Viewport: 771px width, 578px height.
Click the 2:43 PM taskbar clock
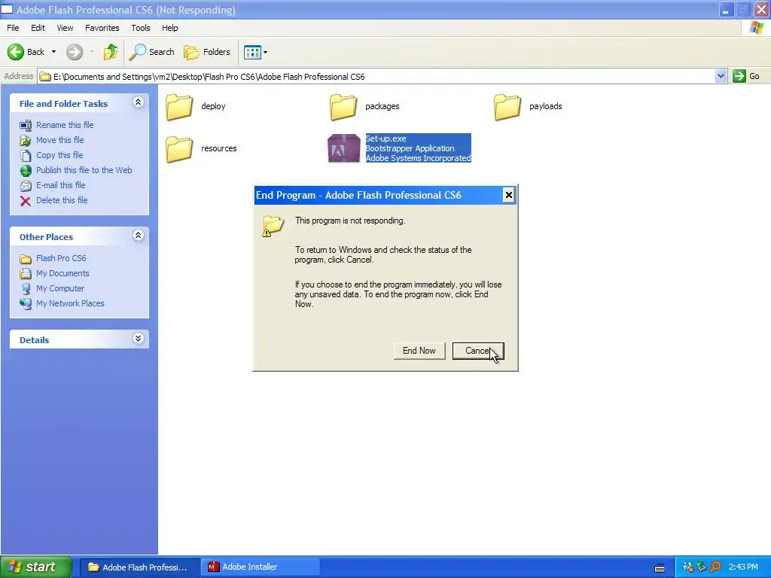(743, 567)
